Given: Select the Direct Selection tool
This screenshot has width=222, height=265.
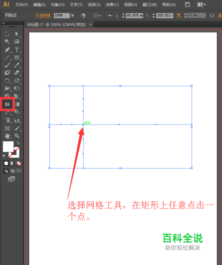Looking at the screenshot, I should [x=17, y=34].
